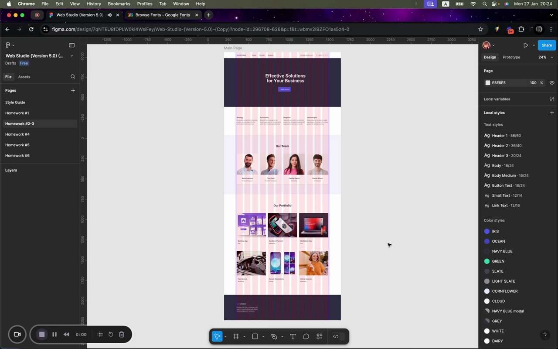
Task: Present prototype with play icon
Action: (x=526, y=45)
